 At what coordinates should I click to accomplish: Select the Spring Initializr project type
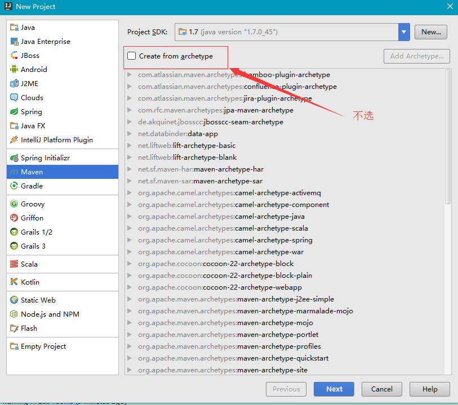[63, 157]
